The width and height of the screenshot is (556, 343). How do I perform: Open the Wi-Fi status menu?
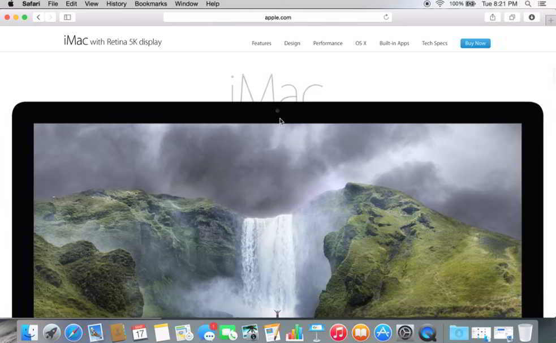[440, 4]
